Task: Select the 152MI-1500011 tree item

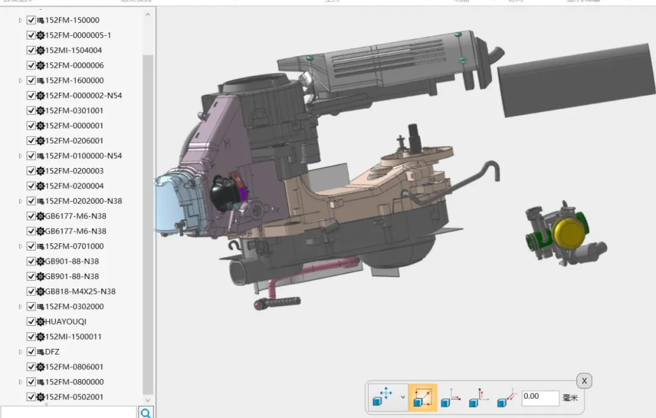Action: (x=73, y=337)
